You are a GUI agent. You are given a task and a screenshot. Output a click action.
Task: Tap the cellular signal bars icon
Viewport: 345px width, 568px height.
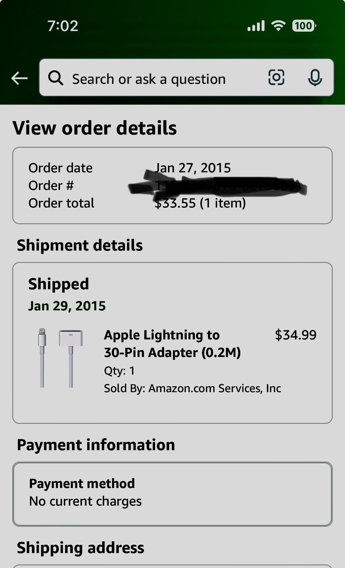256,26
